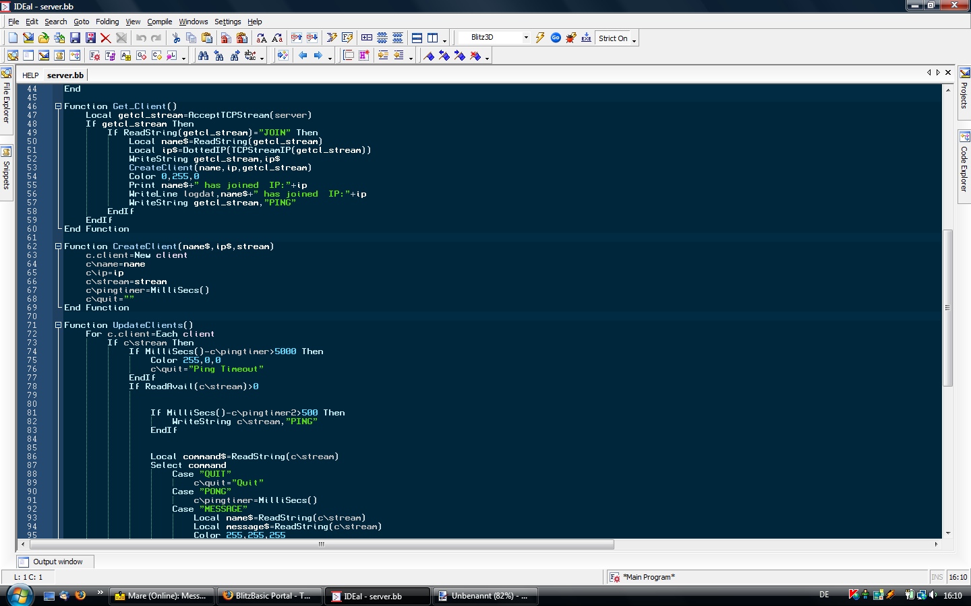971x606 pixels.
Task: Open the Folding menu
Action: pos(107,22)
